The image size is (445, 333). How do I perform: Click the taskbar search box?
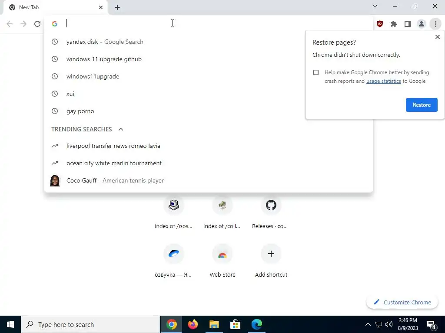pos(90,324)
